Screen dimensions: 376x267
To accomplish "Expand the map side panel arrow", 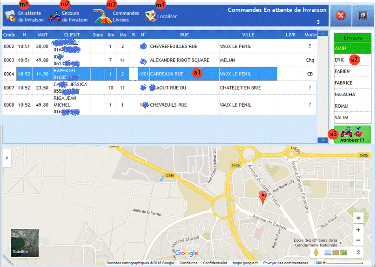I will pos(7,158).
